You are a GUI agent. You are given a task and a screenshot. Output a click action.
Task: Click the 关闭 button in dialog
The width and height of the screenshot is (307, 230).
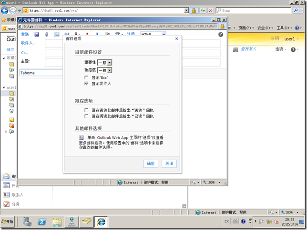point(169,163)
